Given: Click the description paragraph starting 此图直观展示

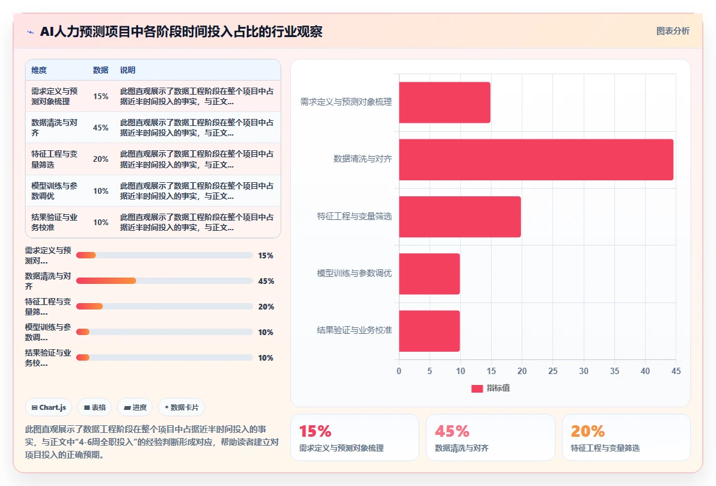Looking at the screenshot, I should (x=152, y=442).
